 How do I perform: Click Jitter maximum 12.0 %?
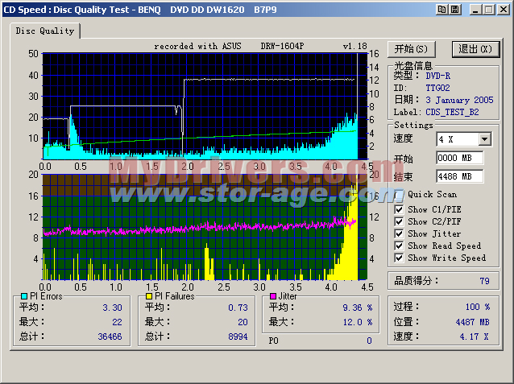358,322
